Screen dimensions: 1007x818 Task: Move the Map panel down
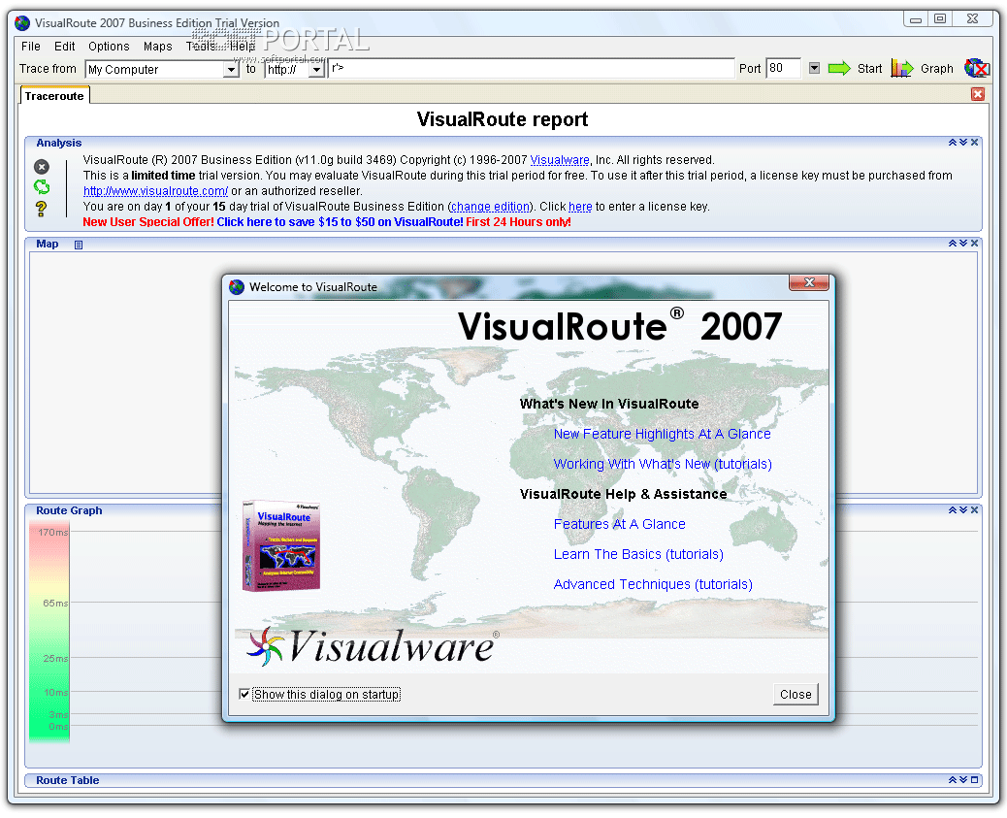pos(963,243)
